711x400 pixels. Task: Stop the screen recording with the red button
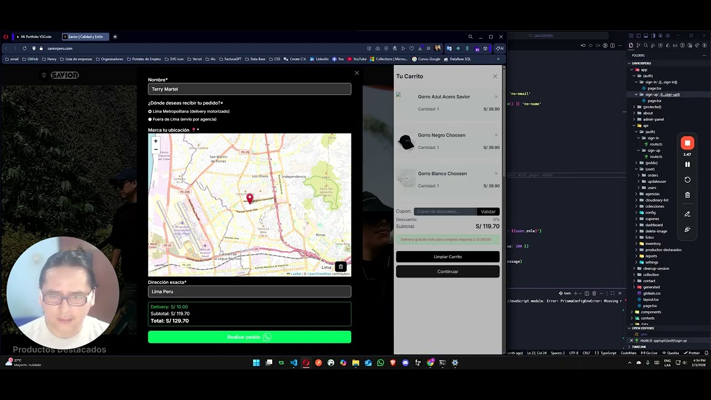687,143
